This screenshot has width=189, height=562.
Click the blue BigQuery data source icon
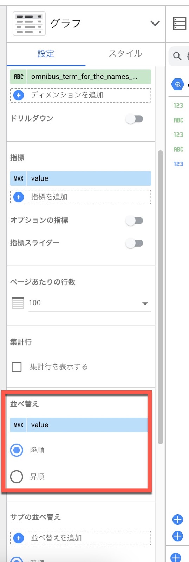pos(178,84)
